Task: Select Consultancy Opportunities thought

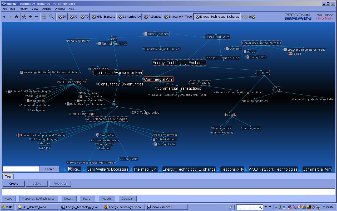Action: pyautogui.click(x=121, y=84)
